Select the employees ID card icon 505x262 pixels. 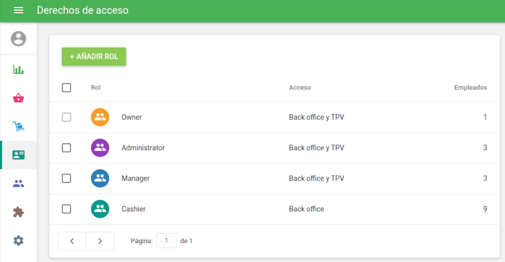(x=18, y=155)
